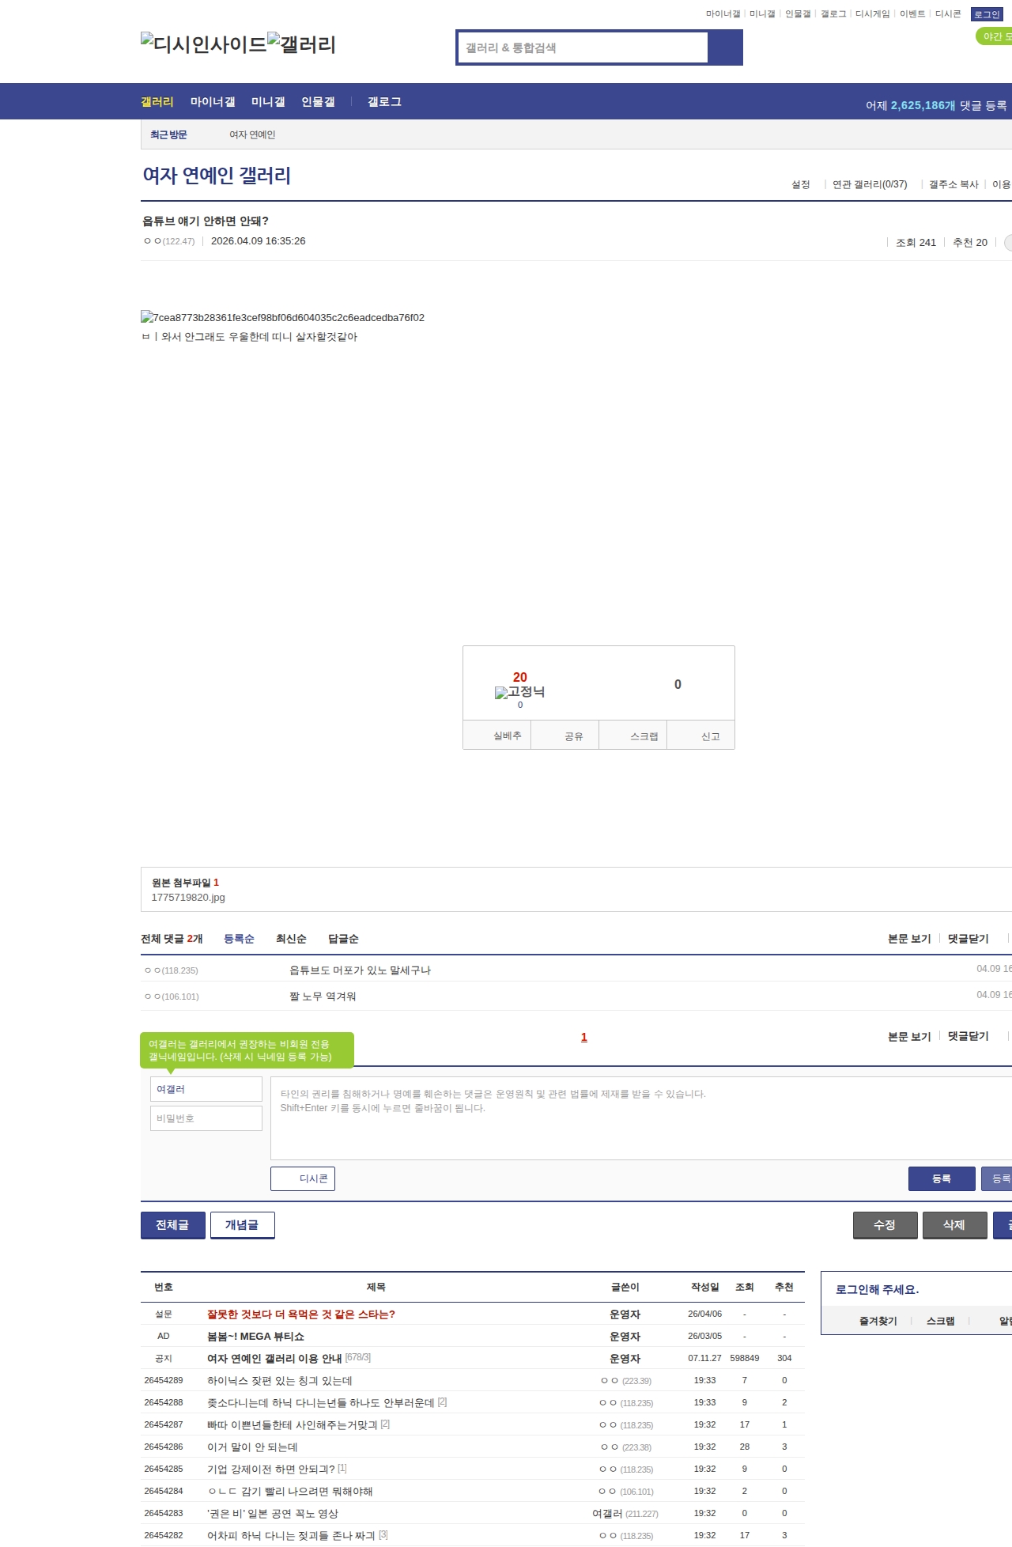
Task: Click the 디시인사이드 logo image
Action: point(203,43)
